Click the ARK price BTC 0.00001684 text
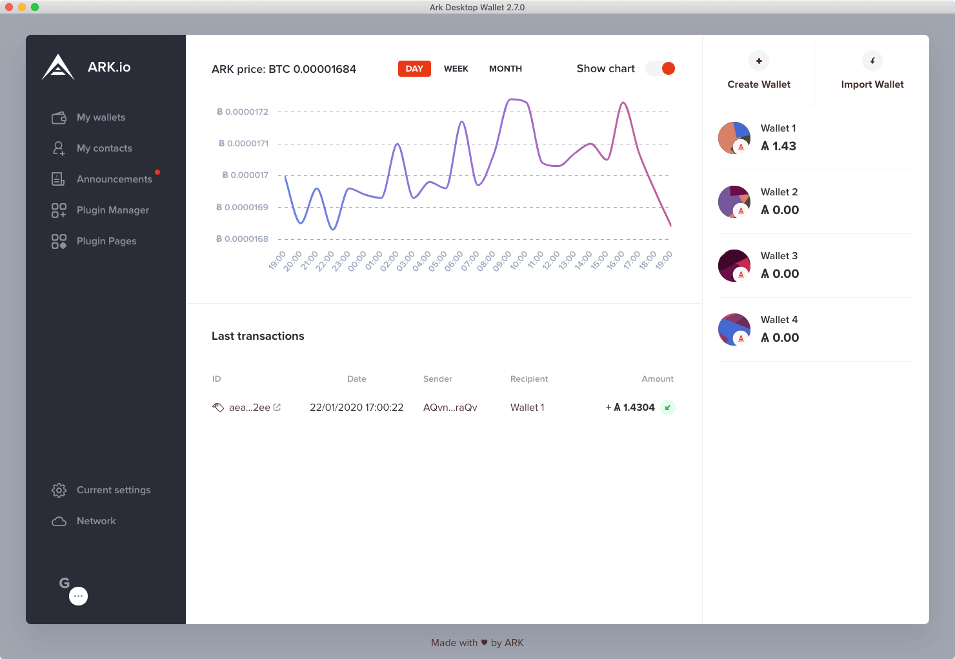Viewport: 955px width, 659px height. (284, 69)
